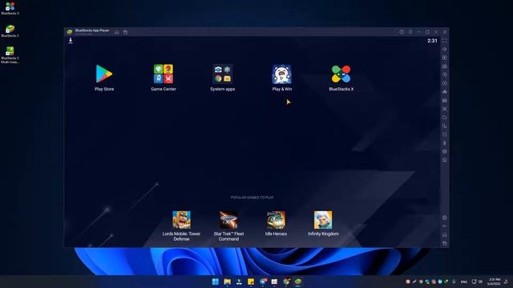
Task: Open the System apps folder
Action: 223,74
